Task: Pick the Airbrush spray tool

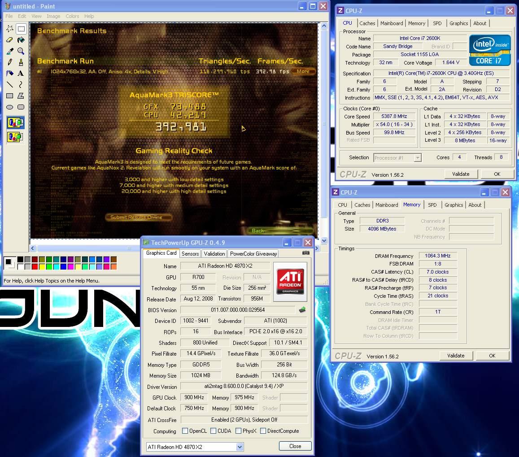Action: [x=10, y=74]
